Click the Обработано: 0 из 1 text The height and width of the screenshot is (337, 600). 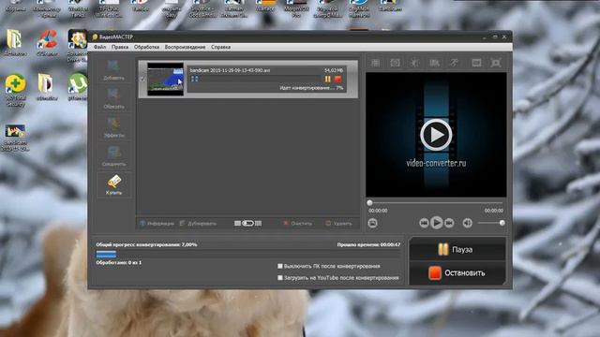pyautogui.click(x=119, y=262)
